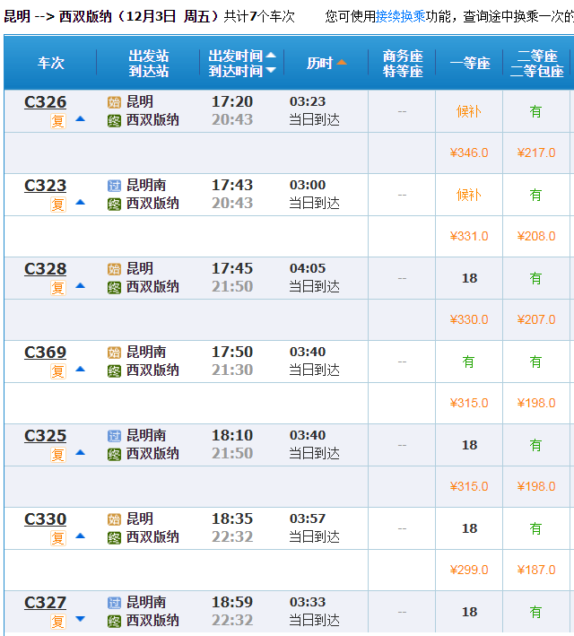Click the 过 passing icon for C325
This screenshot has width=574, height=636.
114,436
